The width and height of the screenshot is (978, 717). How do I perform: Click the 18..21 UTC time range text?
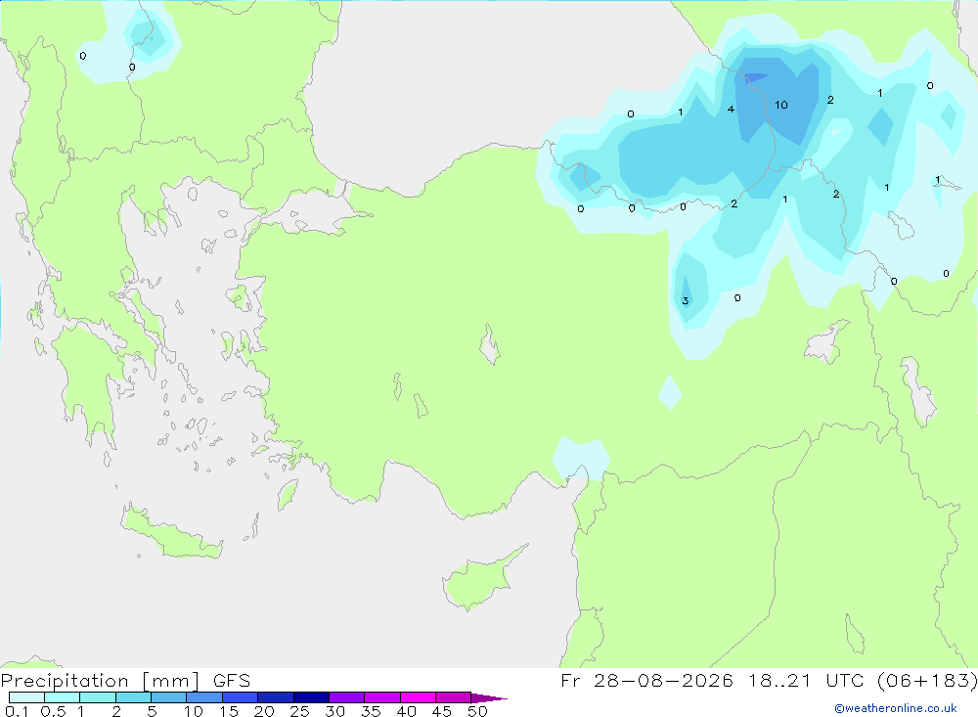(805, 680)
